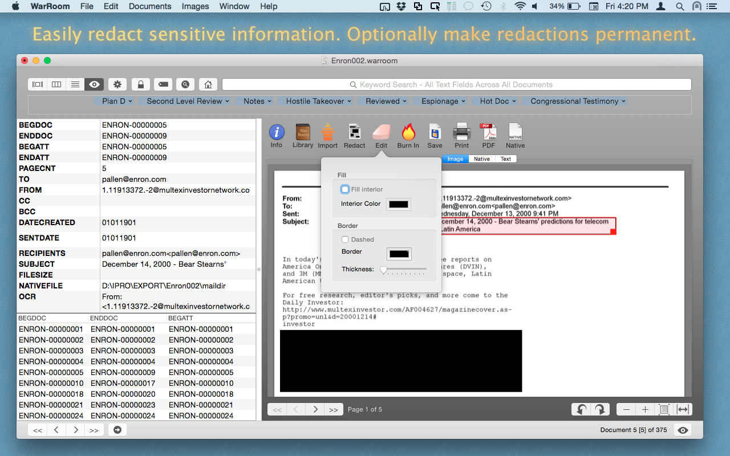Viewport: 730px width, 456px height.
Task: Open Time Machine menu bar icon
Action: [486, 6]
